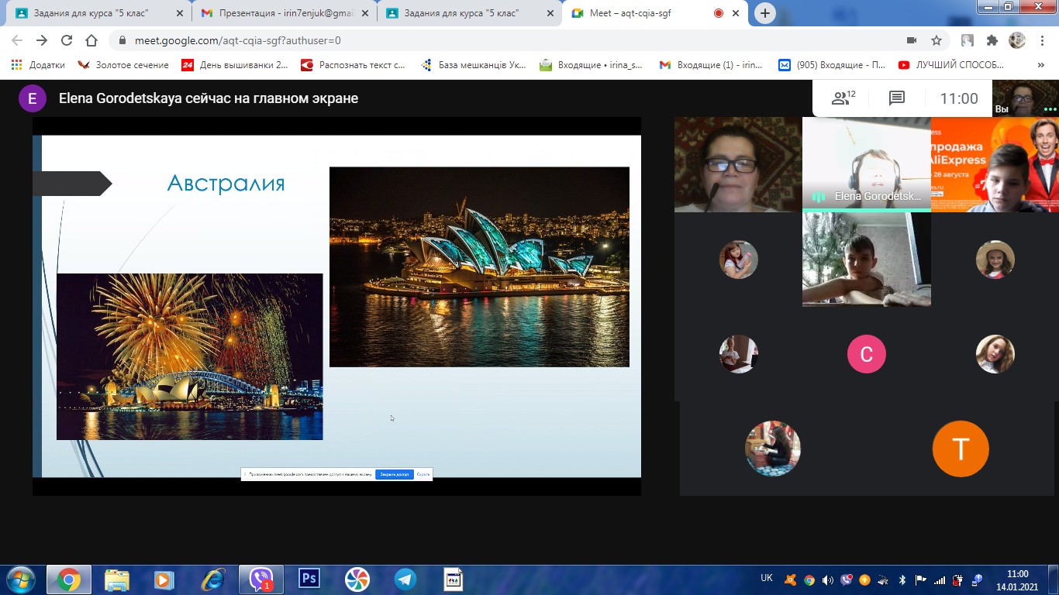Screen dimensions: 1059x595
Task: Open Chrome three-dot menu
Action: pyautogui.click(x=1042, y=40)
